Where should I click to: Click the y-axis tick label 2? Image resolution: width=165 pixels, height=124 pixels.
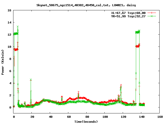(10, 95)
